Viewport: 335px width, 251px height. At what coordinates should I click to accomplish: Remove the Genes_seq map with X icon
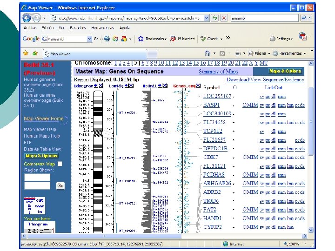point(199,86)
